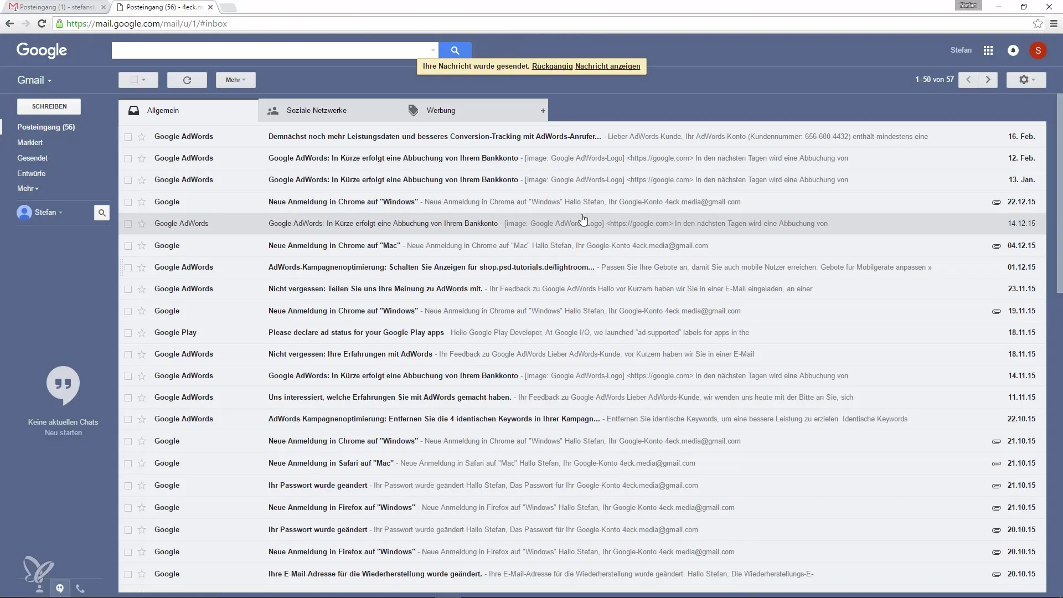Star the Google Play mail
This screenshot has height=598, width=1063.
tap(142, 333)
